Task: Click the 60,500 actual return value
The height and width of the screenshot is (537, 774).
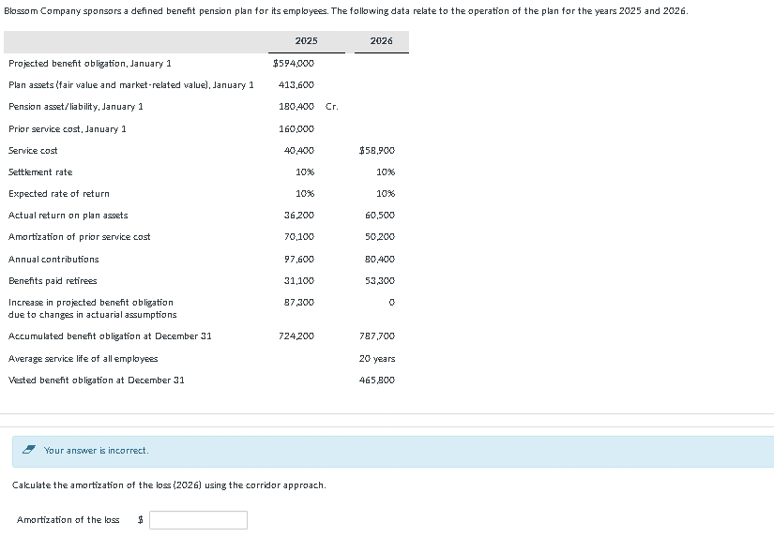Action: click(x=380, y=215)
